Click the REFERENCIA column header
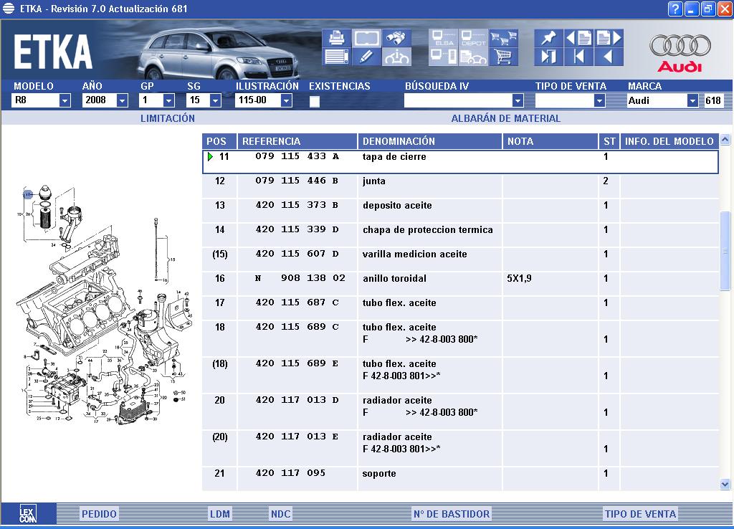 click(x=297, y=141)
